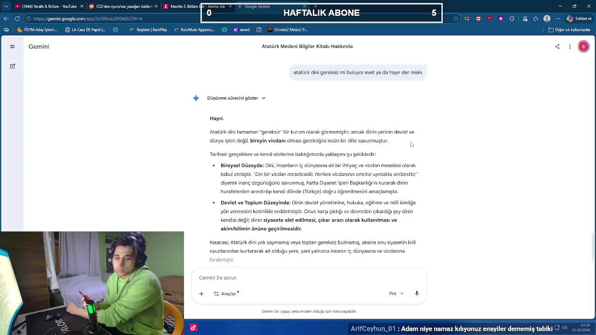Click the red YouTube extension icon
This screenshot has width=596, height=335.
[x=489, y=19]
